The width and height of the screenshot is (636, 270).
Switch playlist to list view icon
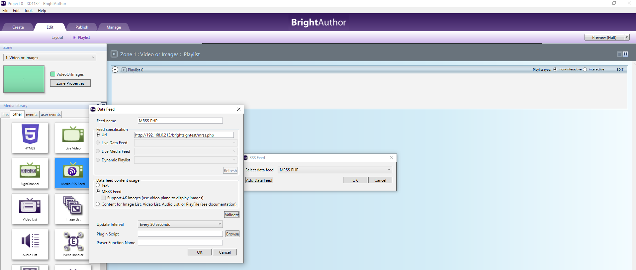tap(619, 54)
